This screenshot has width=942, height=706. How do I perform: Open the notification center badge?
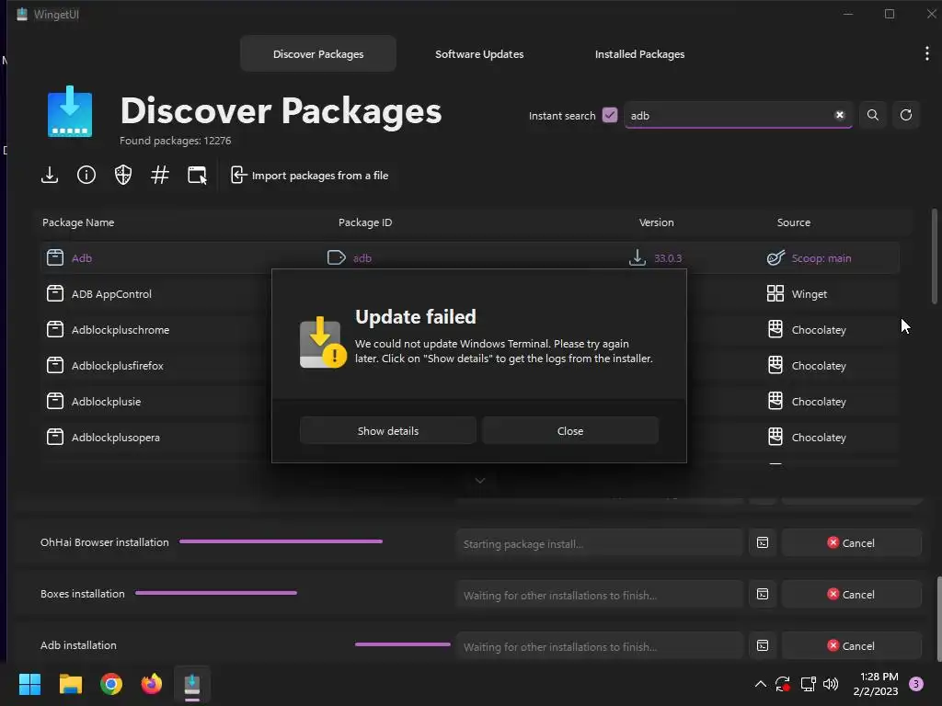(916, 684)
